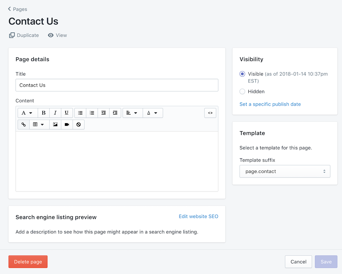Expand the text formatting dropdown

pyautogui.click(x=27, y=113)
